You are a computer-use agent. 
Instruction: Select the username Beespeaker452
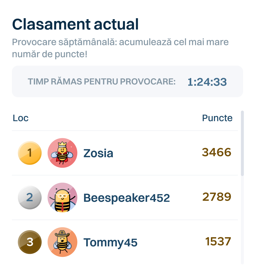[126, 198]
